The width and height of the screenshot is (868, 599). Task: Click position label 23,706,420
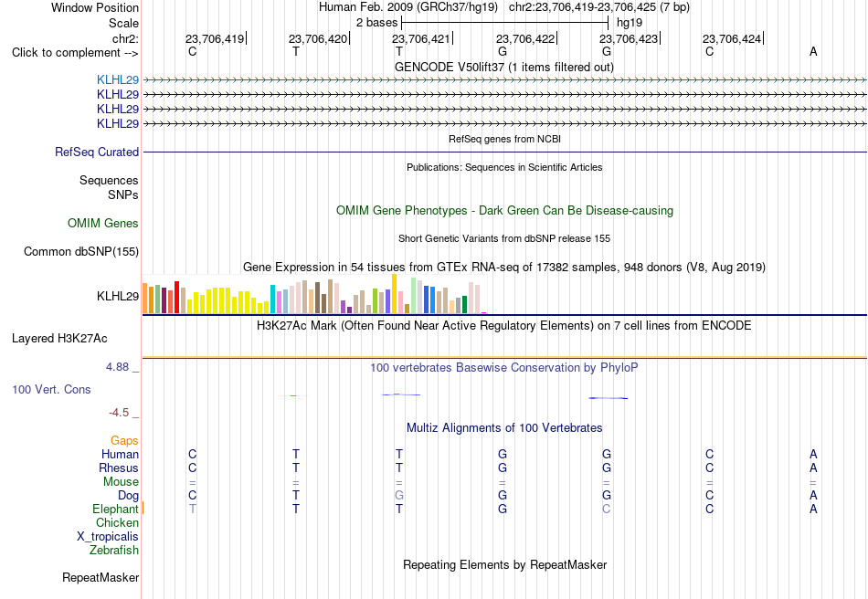[318, 38]
